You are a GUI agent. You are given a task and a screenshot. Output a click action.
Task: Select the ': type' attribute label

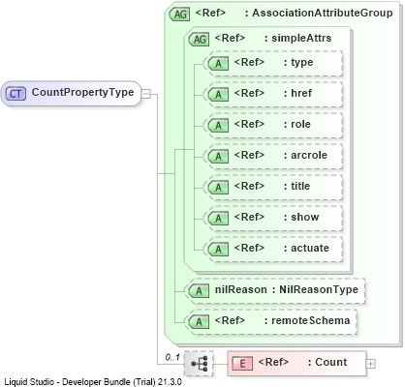coord(298,62)
